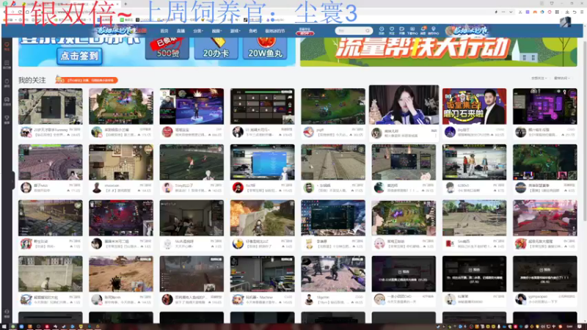Open the 关注 heart icon in the top header
This screenshot has height=330, width=587.
coord(392,29)
